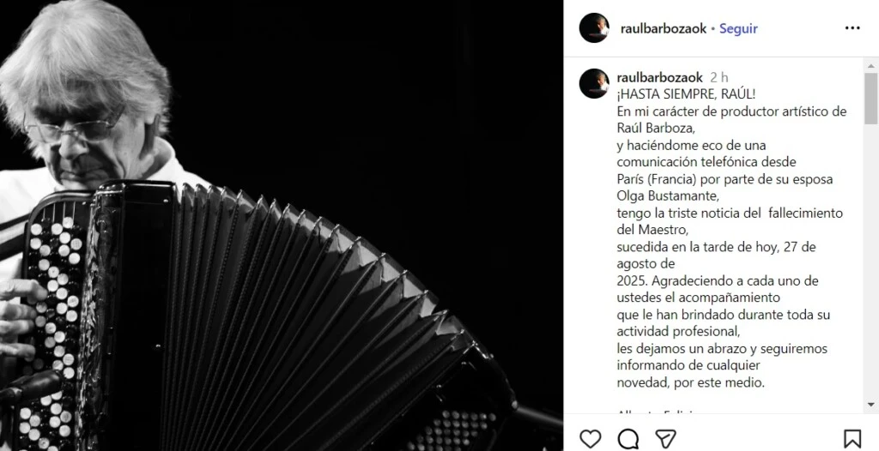Click caption profile avatar thumbnail

594,84
